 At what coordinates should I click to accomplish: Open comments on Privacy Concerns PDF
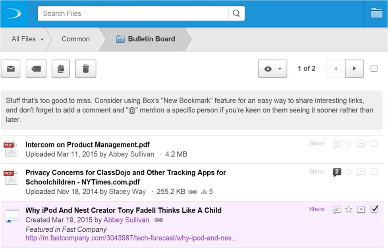(337, 172)
